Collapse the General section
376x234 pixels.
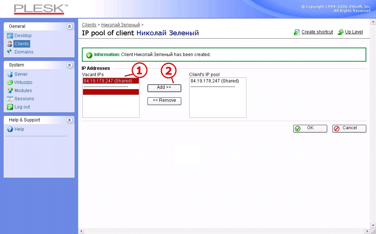69,26
